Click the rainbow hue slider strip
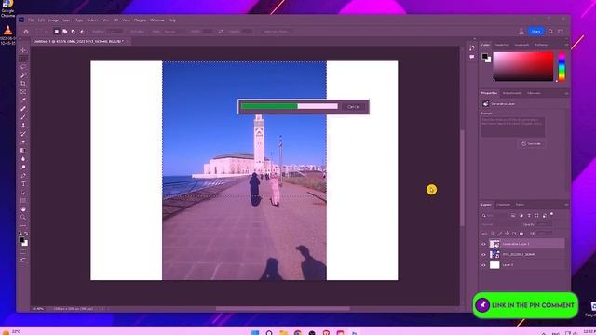 coord(562,66)
